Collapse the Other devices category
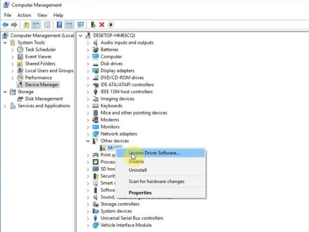This screenshot has width=309, height=232. point(88,141)
